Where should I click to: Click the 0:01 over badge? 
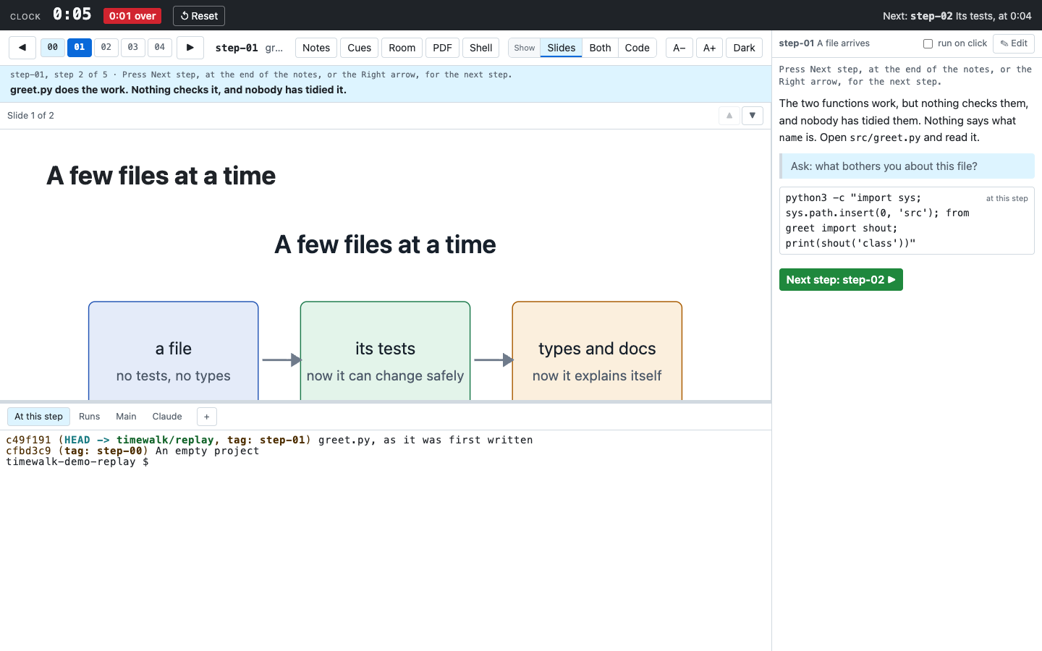(x=132, y=16)
